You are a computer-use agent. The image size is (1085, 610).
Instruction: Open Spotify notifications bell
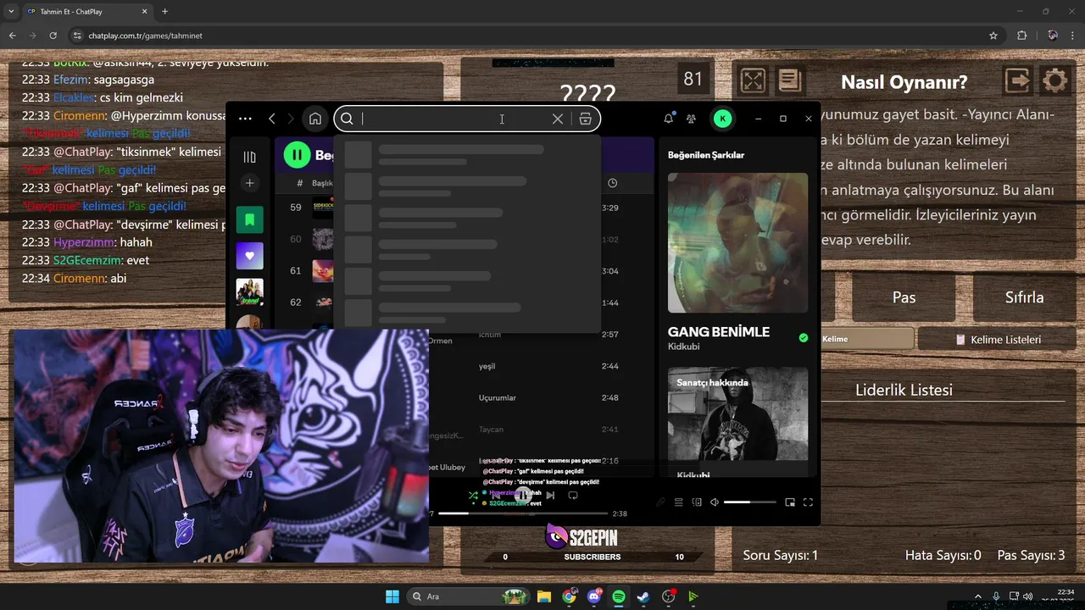click(x=668, y=119)
